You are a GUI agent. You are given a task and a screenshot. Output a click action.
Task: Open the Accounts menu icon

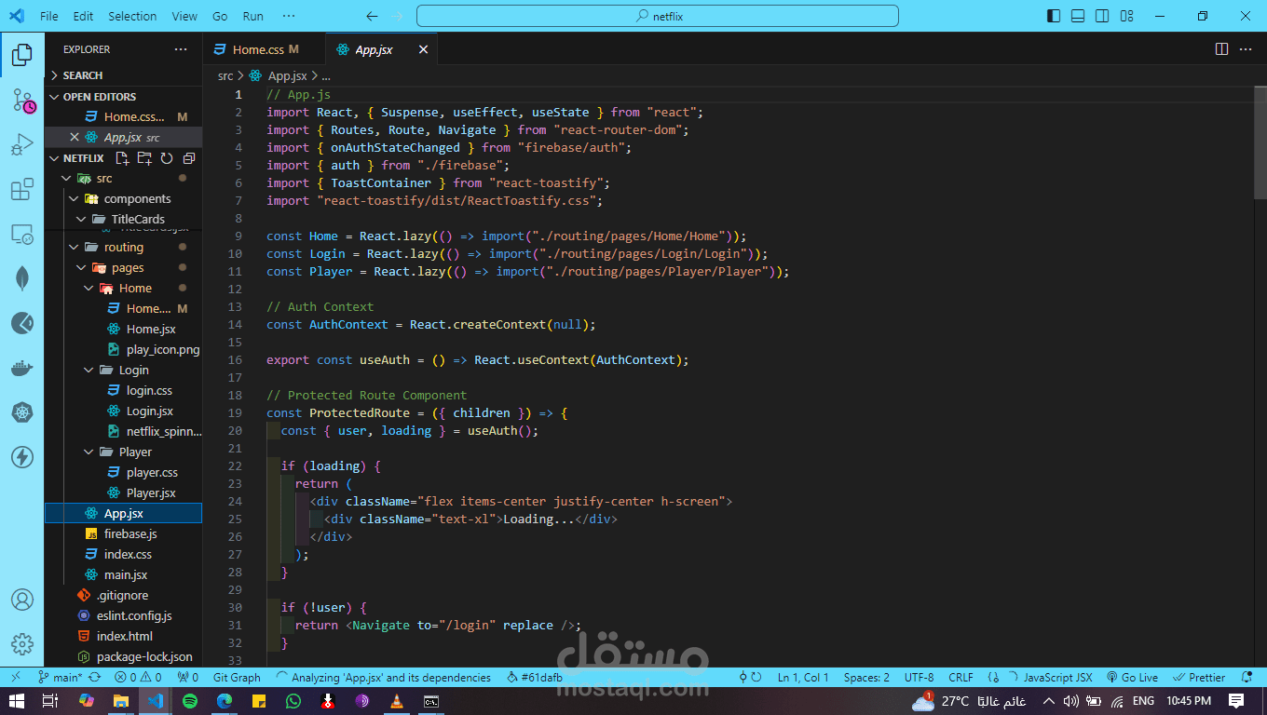click(22, 600)
